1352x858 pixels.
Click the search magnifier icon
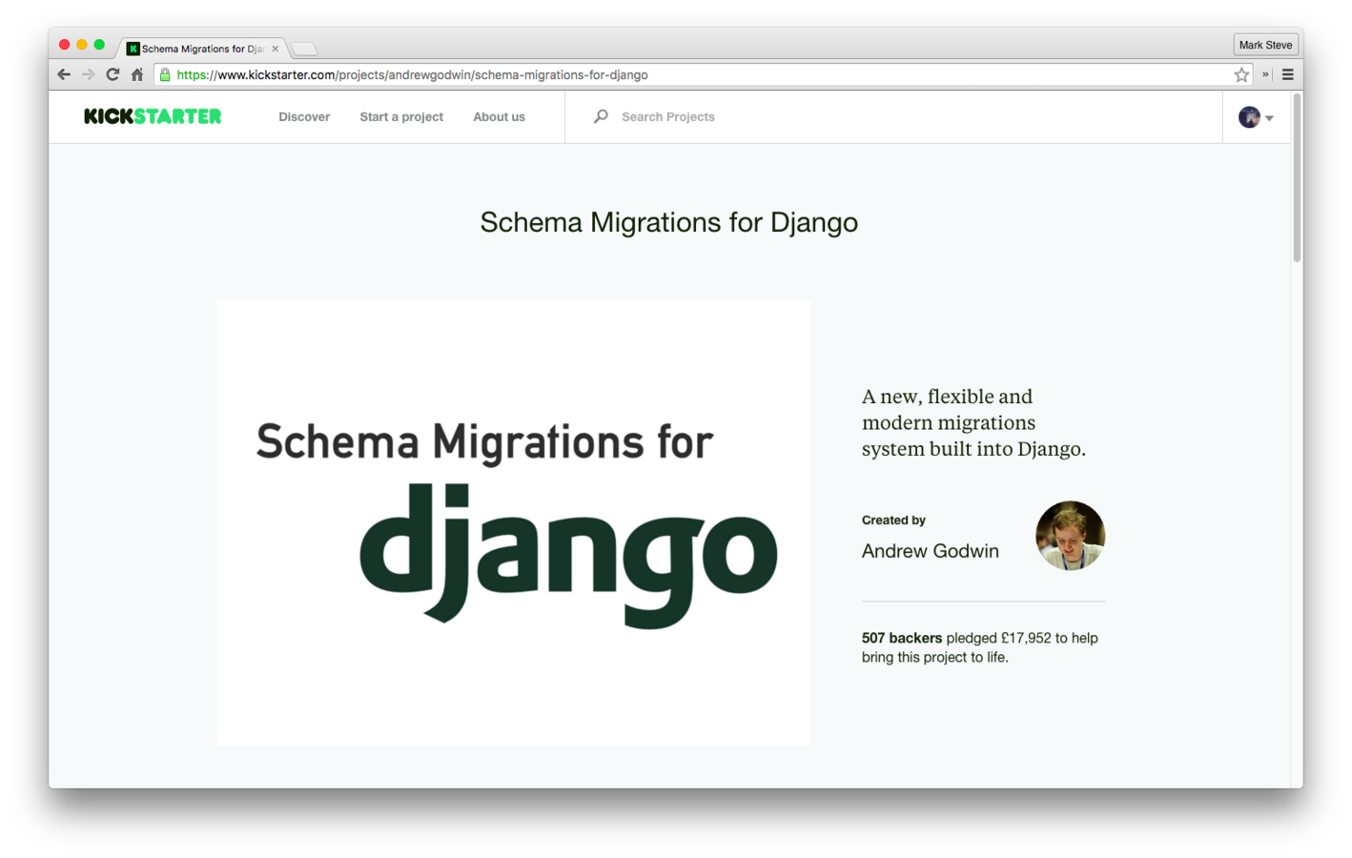tap(601, 116)
